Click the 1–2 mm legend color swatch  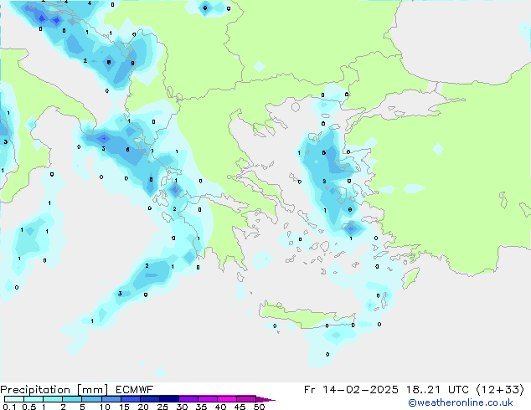click(x=53, y=399)
